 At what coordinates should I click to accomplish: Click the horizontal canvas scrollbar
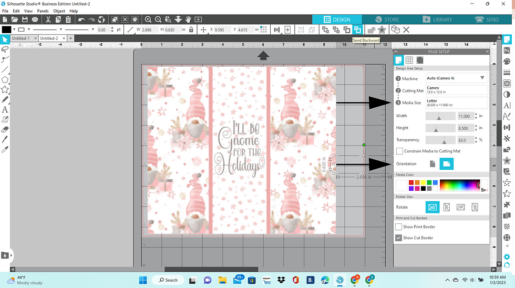pos(211,269)
